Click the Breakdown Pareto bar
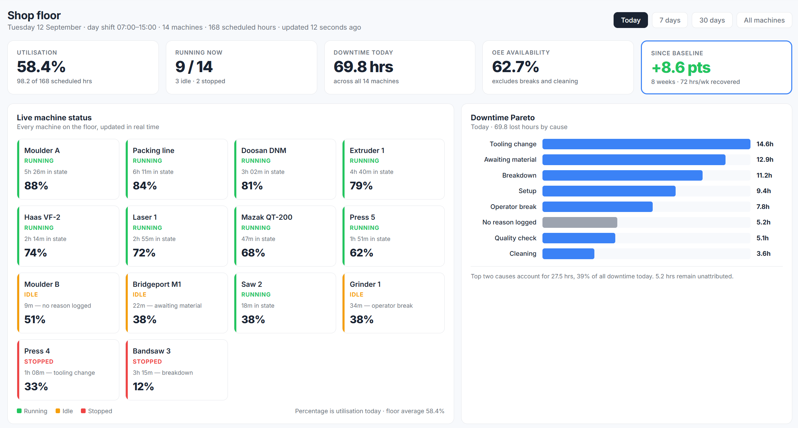Viewport: 798px width, 428px height. (x=622, y=175)
